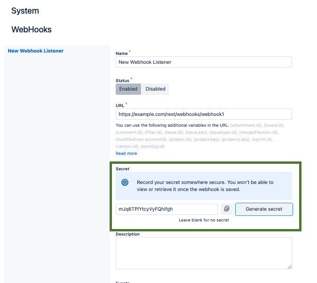Focus the URL input field
This screenshot has height=283, width=317.
204,114
